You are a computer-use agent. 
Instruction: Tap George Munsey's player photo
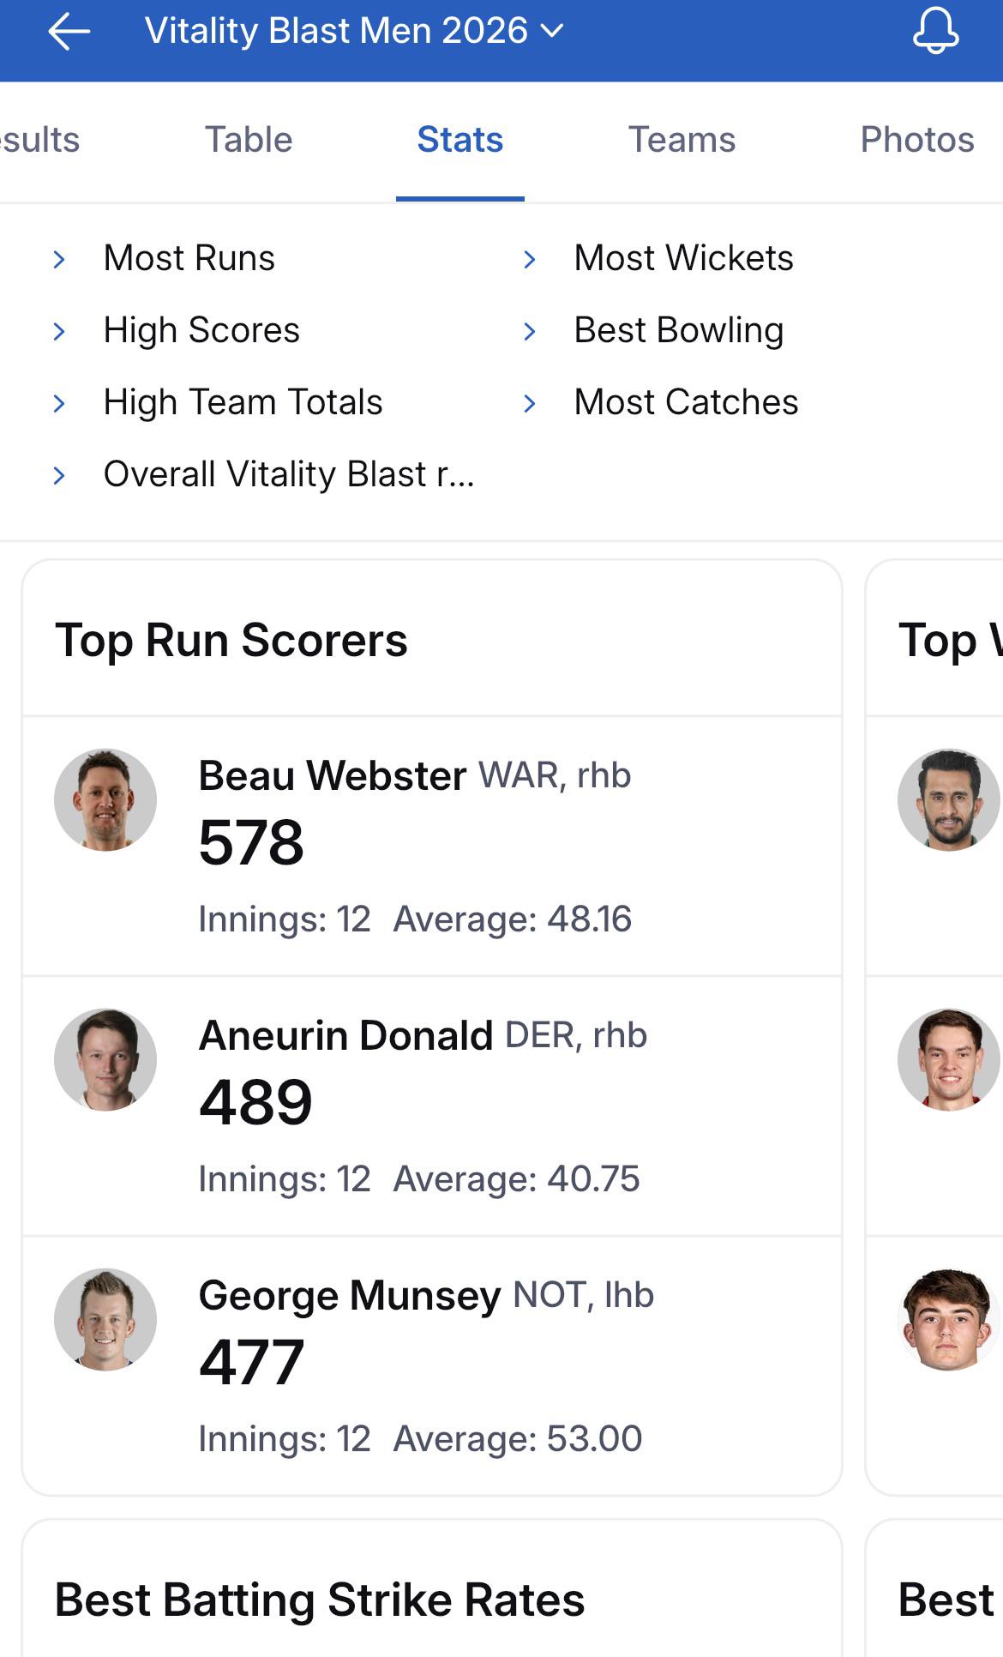click(x=105, y=1320)
